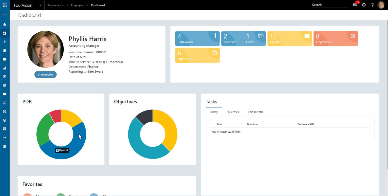Click the apps grid icon top left
Screen dimensions: 388x196
tap(5, 5)
